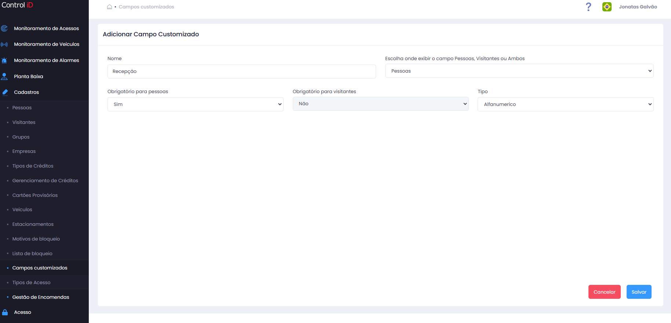Go to Grupos in sidebar
This screenshot has width=671, height=323.
[x=21, y=137]
